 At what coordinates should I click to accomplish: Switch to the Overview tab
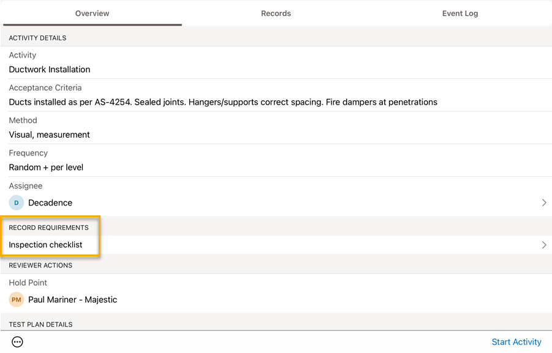tap(92, 13)
